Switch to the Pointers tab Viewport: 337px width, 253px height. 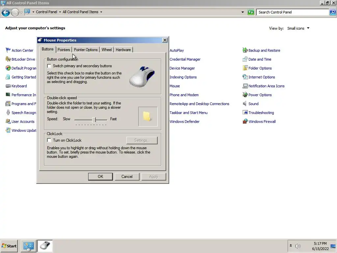64,50
